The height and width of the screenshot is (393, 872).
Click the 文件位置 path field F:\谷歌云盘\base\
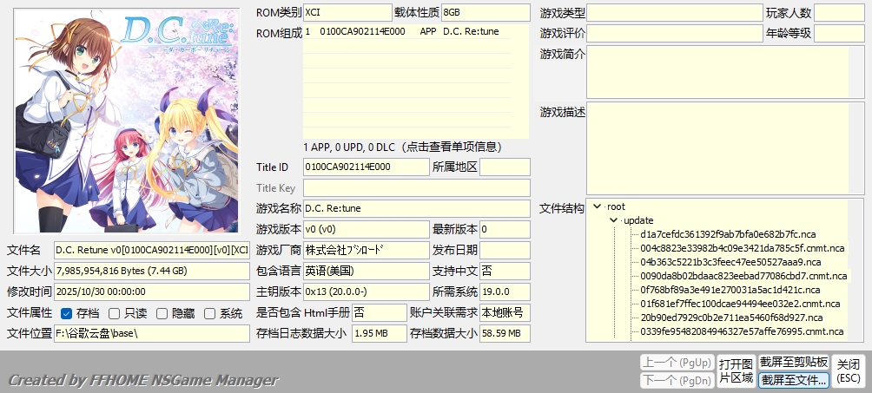coord(151,334)
